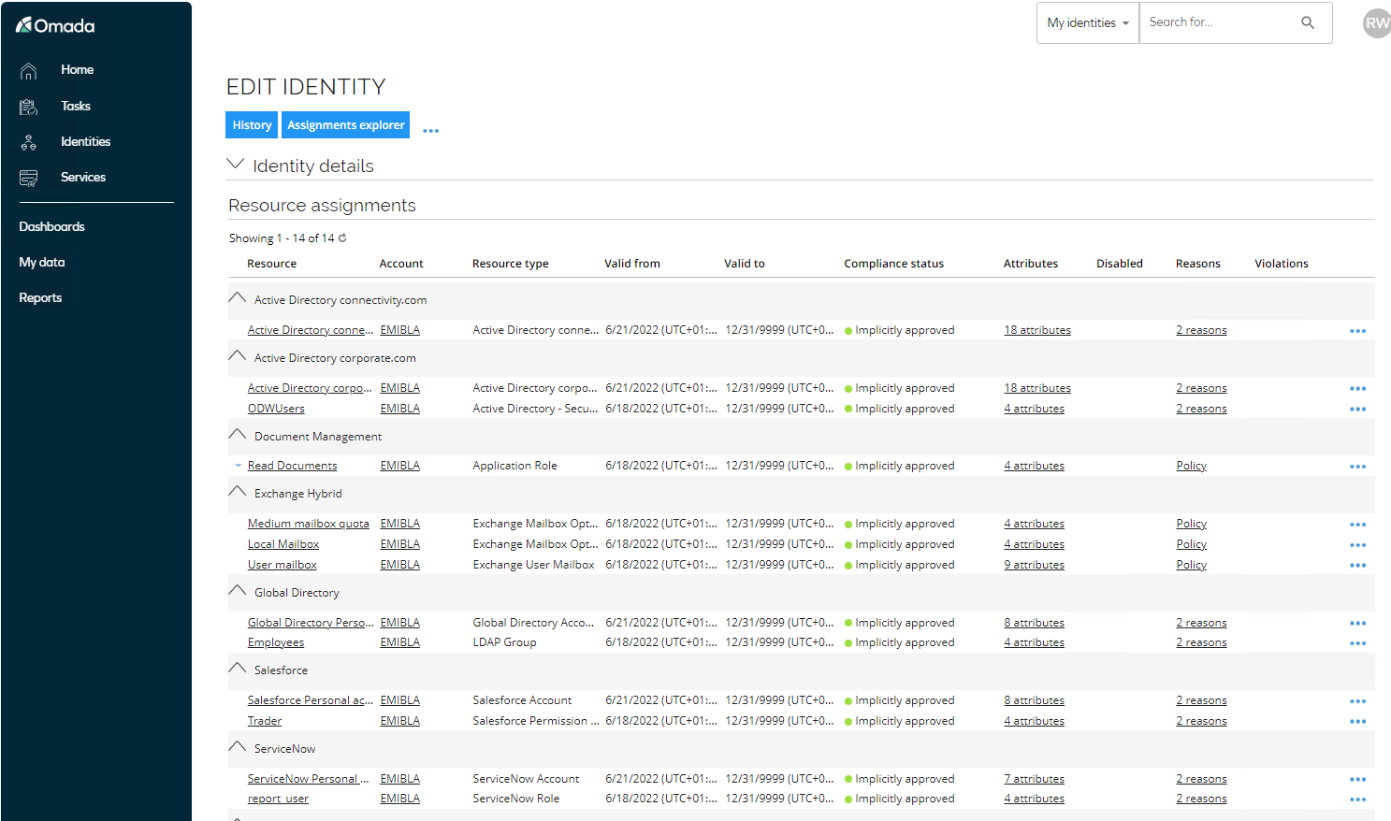
Task: Open the RW user avatar
Action: [x=1376, y=23]
